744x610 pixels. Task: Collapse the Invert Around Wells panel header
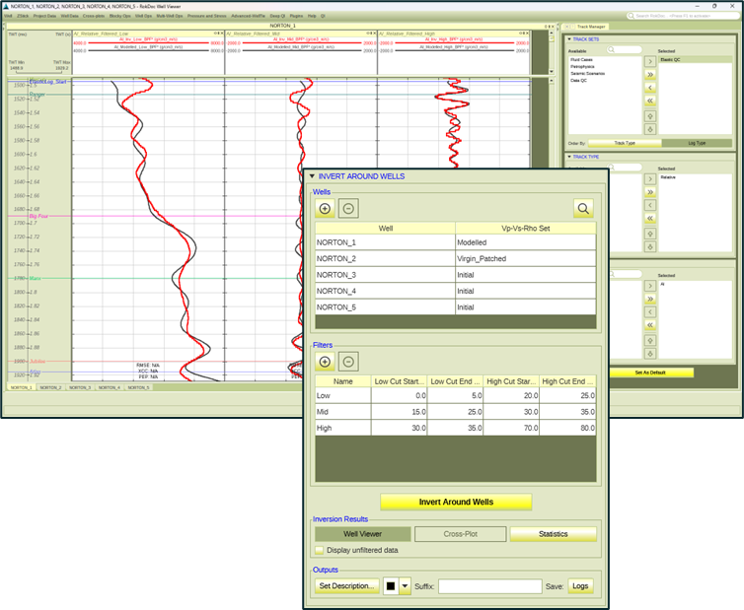(312, 175)
